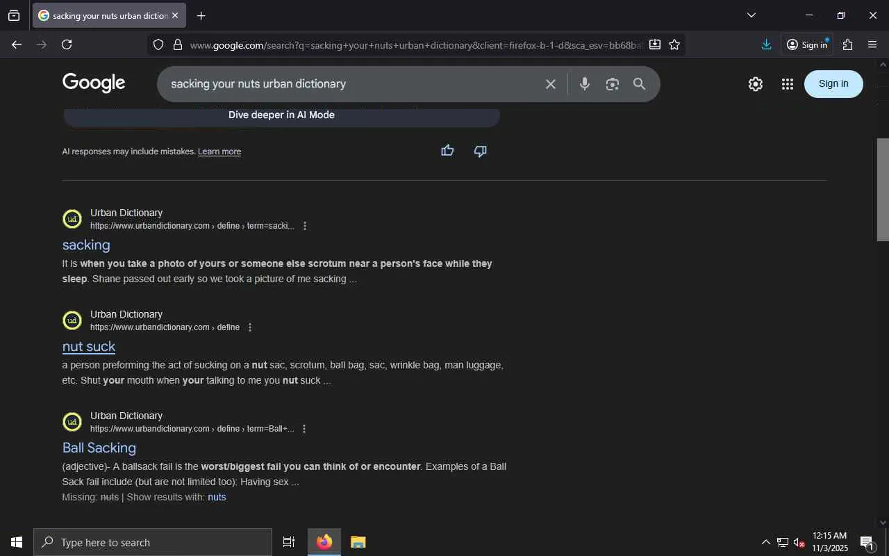Submit search with magnifying glass icon
Image resolution: width=889 pixels, height=556 pixels.
pyautogui.click(x=640, y=84)
